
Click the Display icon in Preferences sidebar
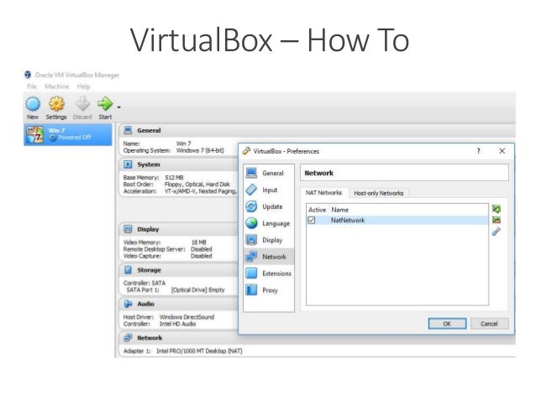click(x=251, y=240)
